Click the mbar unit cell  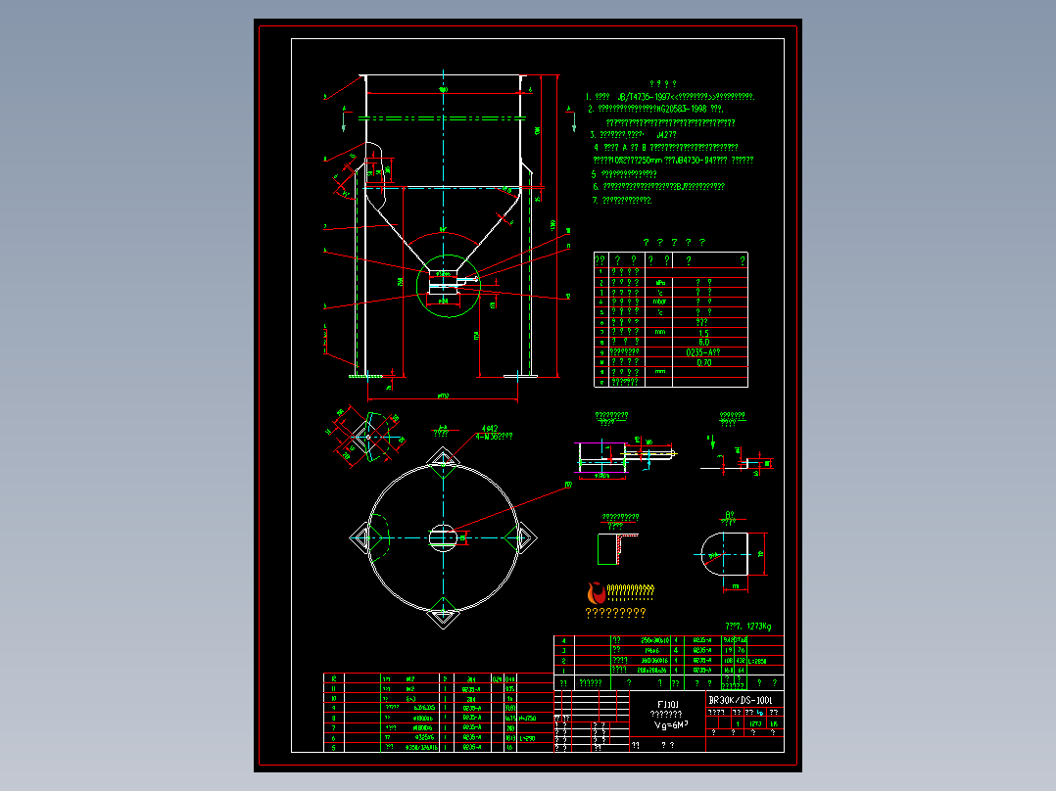660,302
